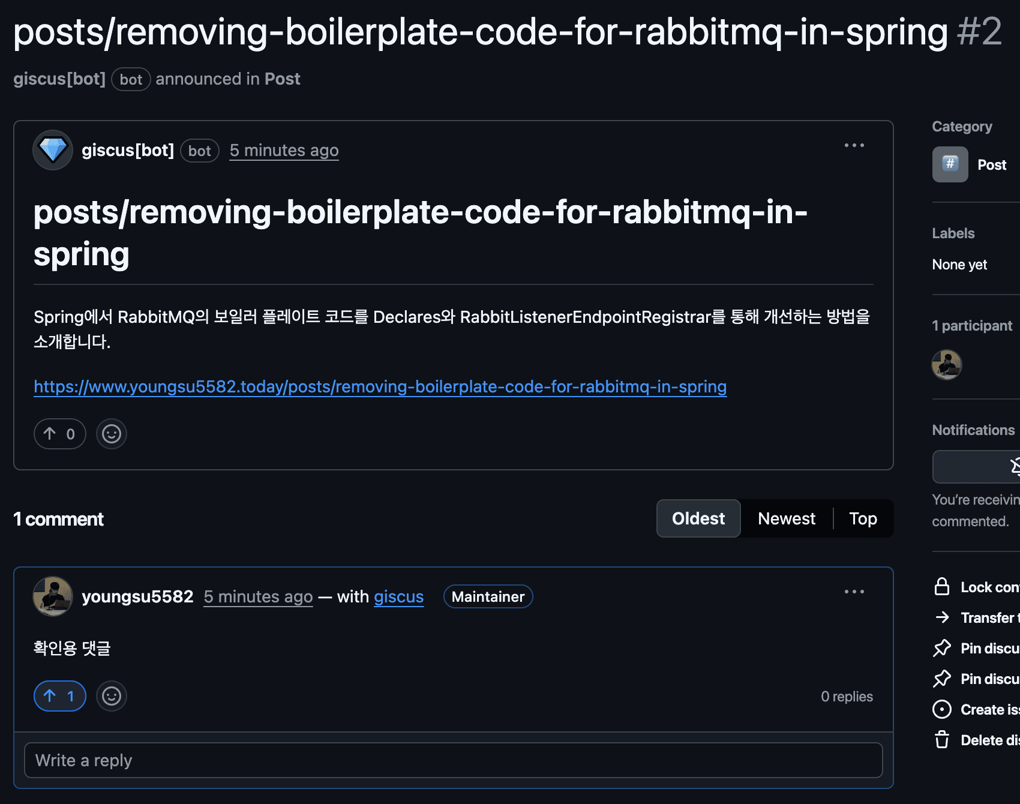The height and width of the screenshot is (804, 1020).
Task: Add emoji reaction to the main post
Action: (x=112, y=434)
